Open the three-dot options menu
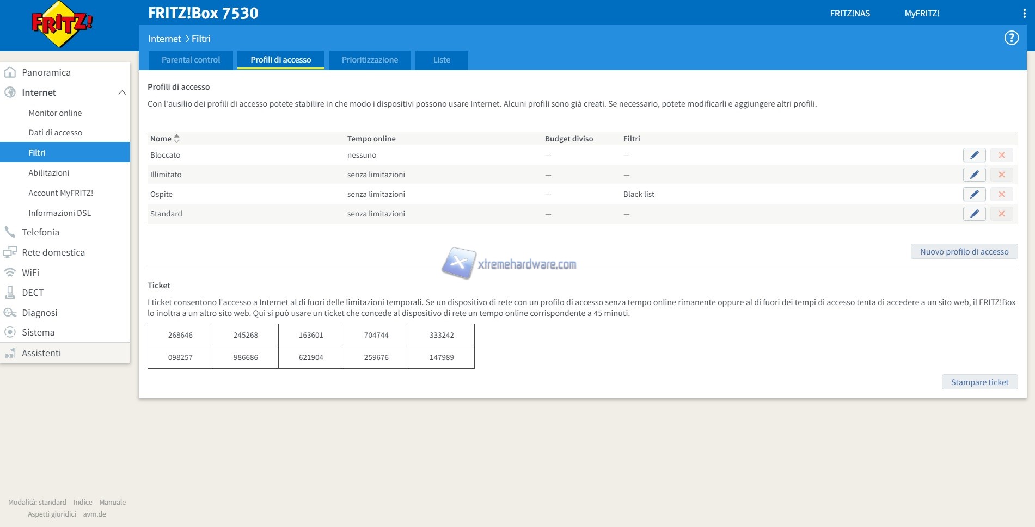Image resolution: width=1035 pixels, height=527 pixels. pos(1024,14)
